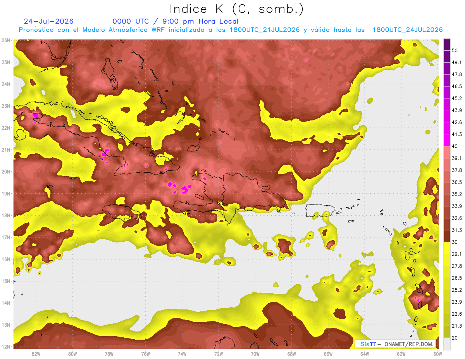
Task: Click the 23N latitude axis label
Action: 6,106
